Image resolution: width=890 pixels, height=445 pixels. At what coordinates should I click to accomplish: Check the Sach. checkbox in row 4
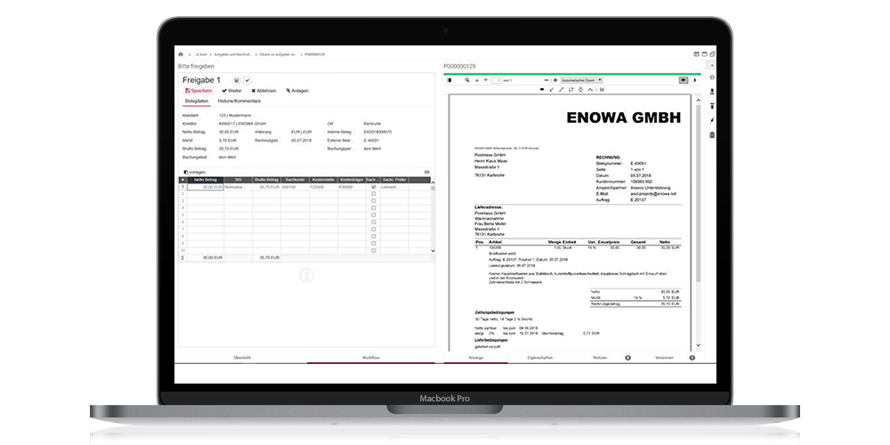373,208
